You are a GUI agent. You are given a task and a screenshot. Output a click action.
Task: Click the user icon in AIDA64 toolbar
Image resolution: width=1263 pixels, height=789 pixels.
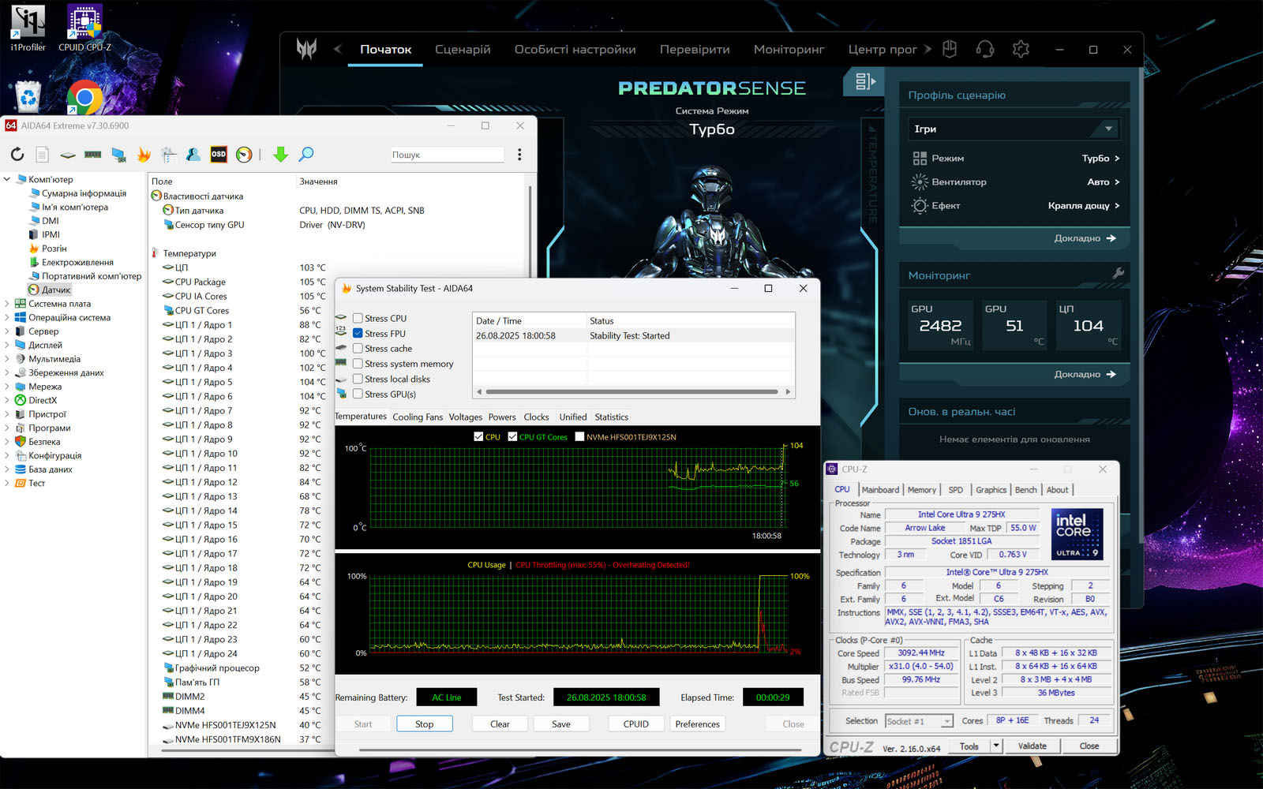coord(193,155)
